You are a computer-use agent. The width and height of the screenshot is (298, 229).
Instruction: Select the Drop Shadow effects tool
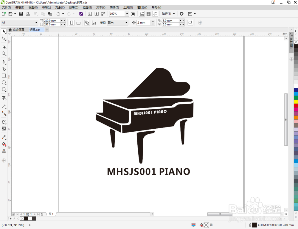(x=4, y=122)
